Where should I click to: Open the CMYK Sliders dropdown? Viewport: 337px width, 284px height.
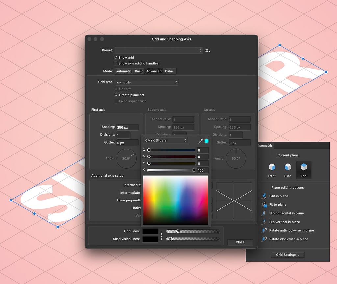click(166, 140)
